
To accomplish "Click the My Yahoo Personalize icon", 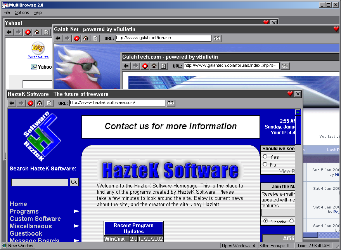I will pos(38,48).
